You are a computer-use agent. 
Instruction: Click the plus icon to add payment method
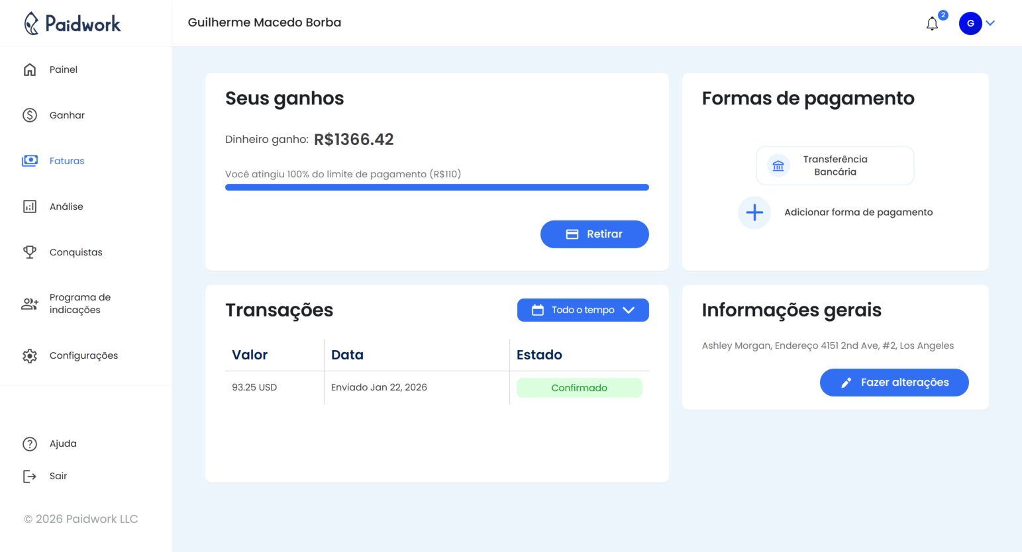tap(754, 212)
